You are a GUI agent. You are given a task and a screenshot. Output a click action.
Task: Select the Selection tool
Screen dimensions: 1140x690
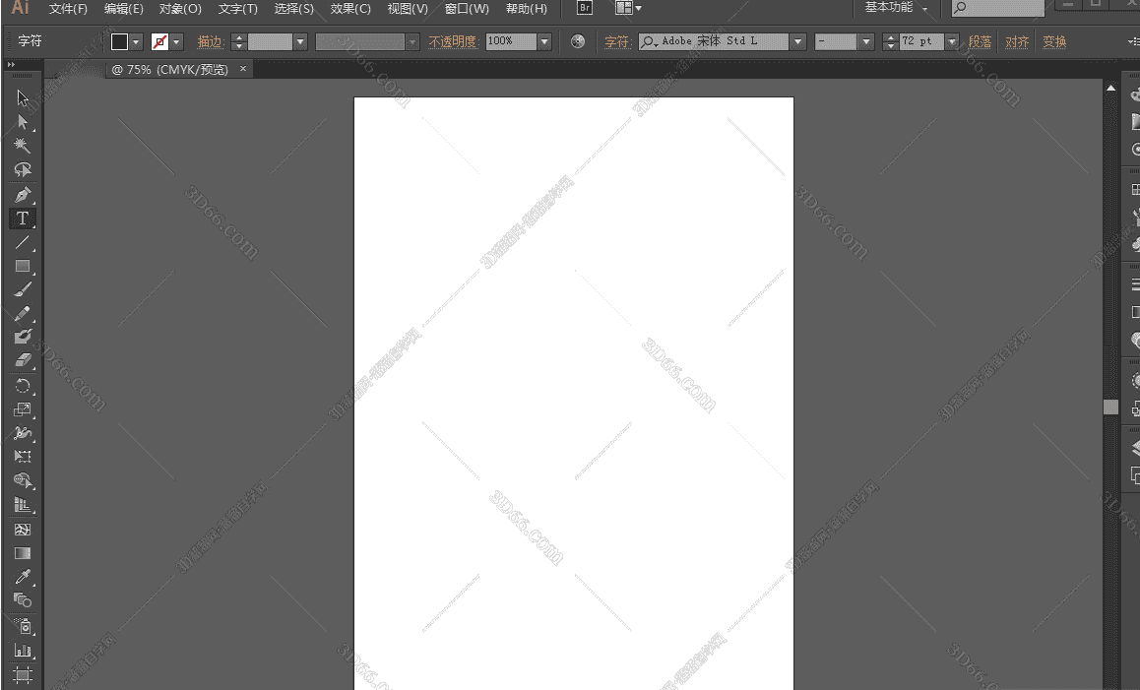23,96
